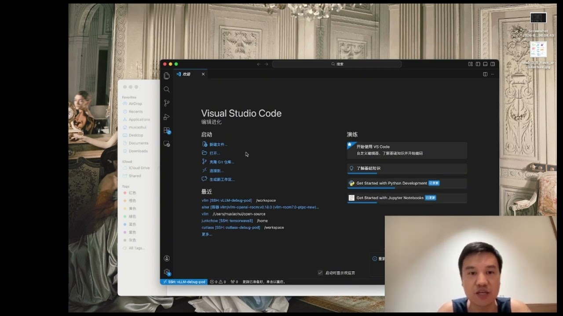Viewport: 563px width, 316px height.
Task: Toggle the primary side bar
Action: 478,64
